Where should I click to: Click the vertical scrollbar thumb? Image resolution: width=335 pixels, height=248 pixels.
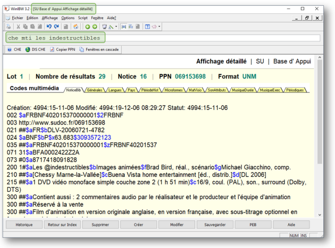click(x=320, y=112)
